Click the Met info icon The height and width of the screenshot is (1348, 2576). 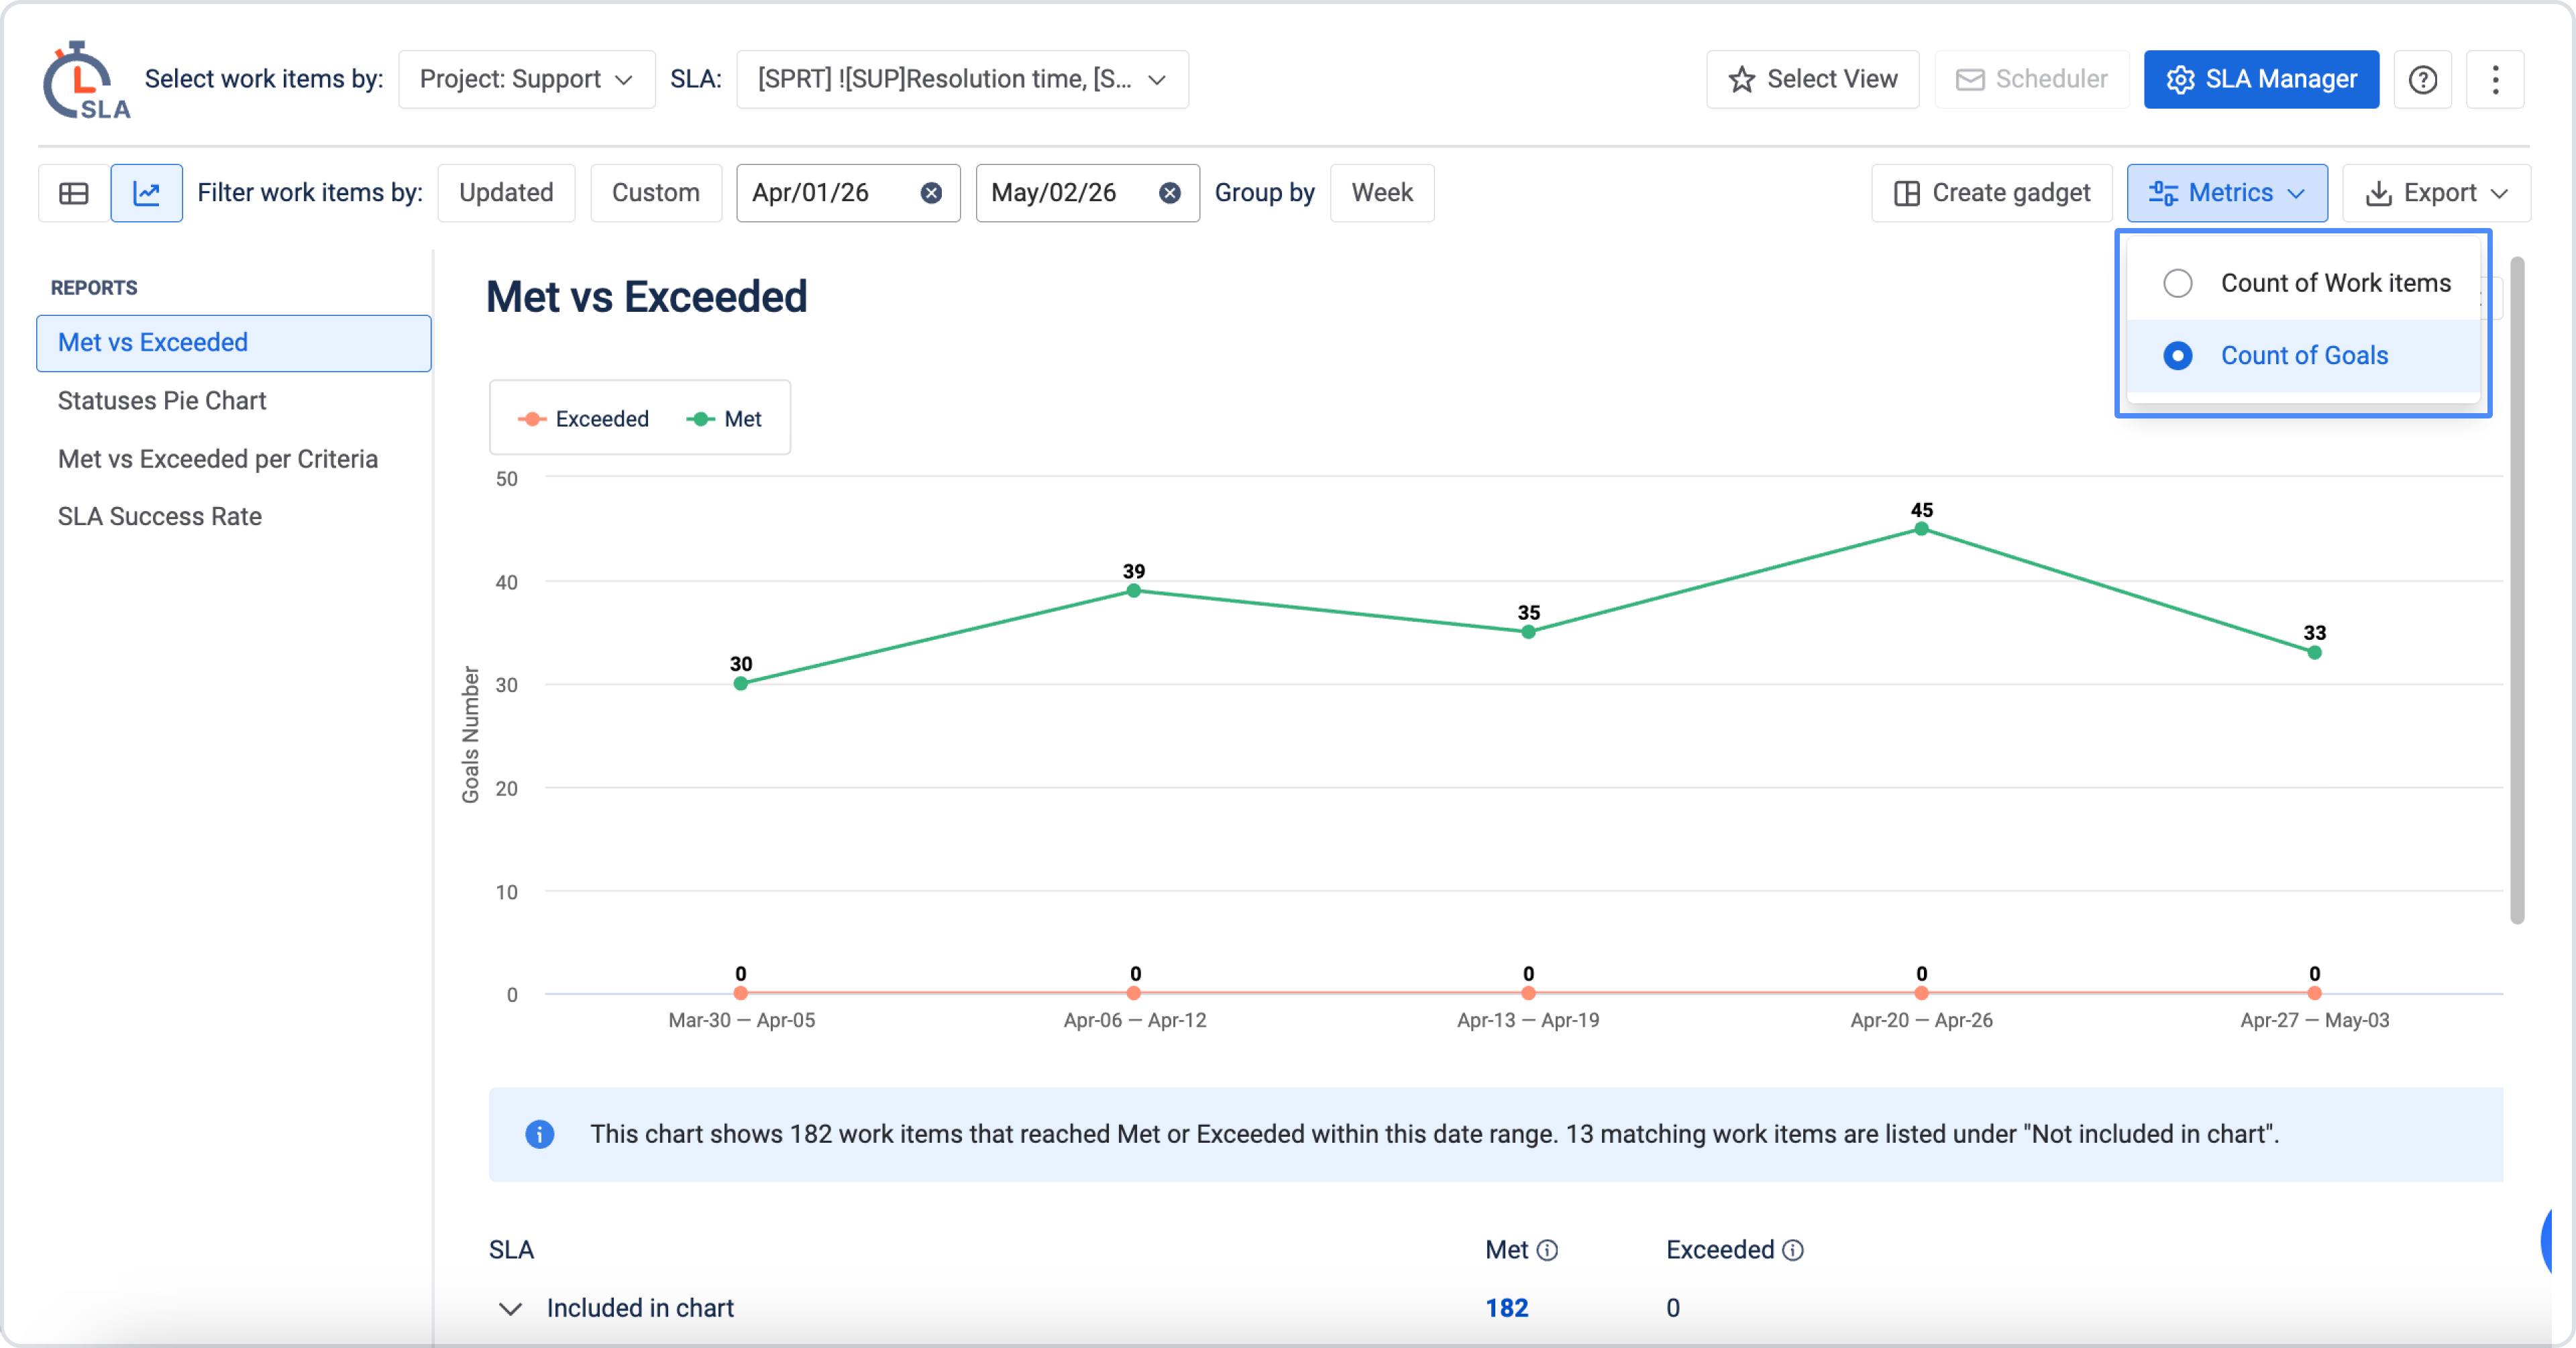point(1547,1250)
